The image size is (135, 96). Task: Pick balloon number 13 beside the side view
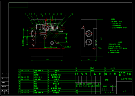pos(100,48)
